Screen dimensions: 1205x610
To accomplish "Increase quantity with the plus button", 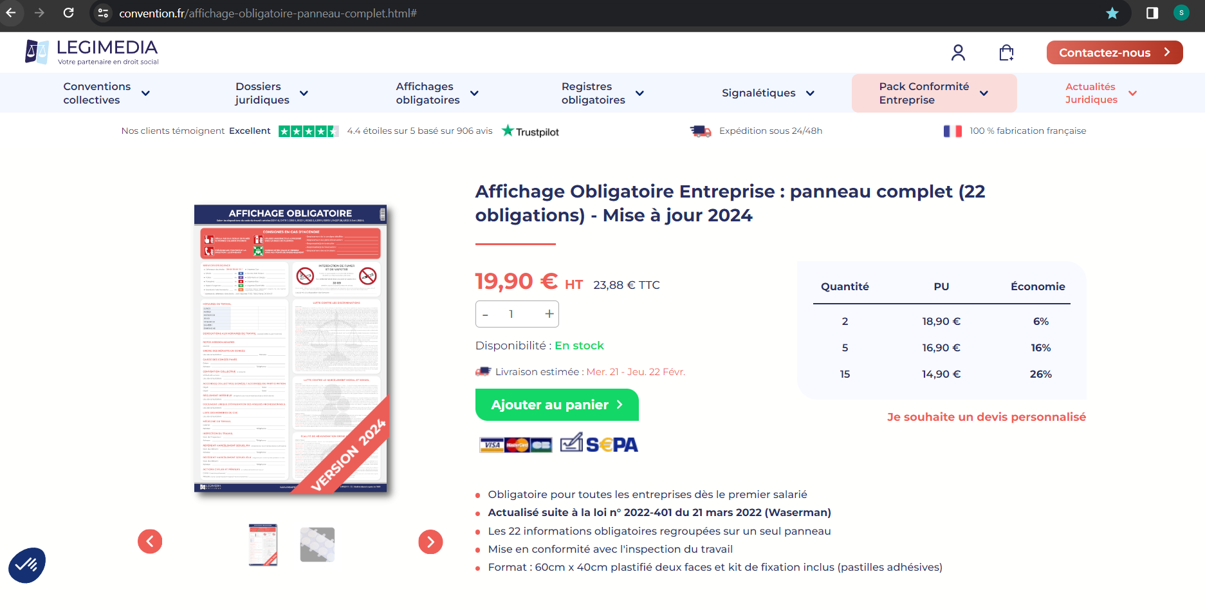I will click(549, 314).
